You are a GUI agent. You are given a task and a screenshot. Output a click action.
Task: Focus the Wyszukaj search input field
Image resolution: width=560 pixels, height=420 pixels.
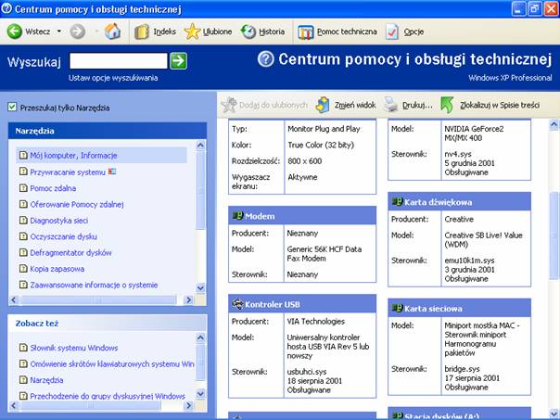[x=119, y=60]
